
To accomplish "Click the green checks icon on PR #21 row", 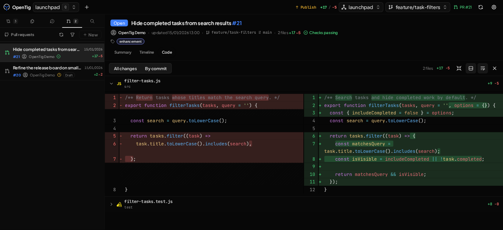I will coord(59,56).
